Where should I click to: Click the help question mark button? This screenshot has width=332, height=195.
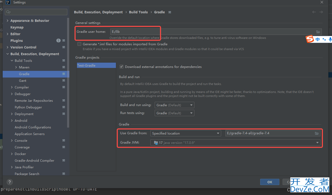9,182
